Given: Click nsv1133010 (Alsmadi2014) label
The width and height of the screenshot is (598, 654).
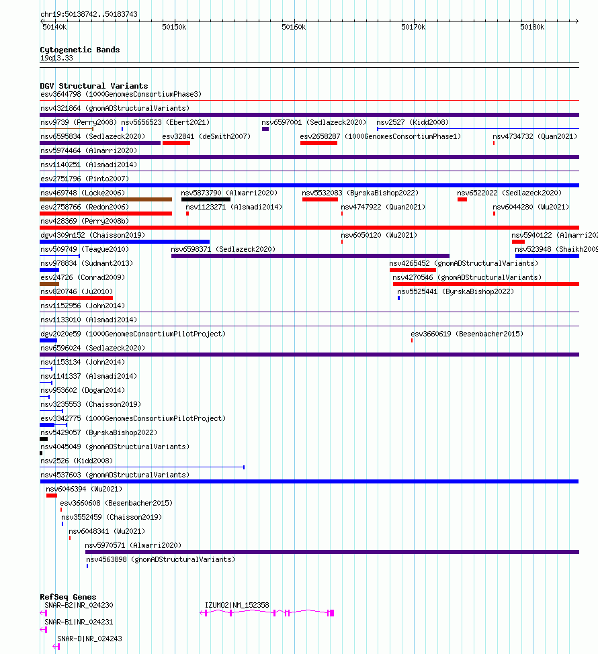Looking at the screenshot, I should (x=89, y=320).
